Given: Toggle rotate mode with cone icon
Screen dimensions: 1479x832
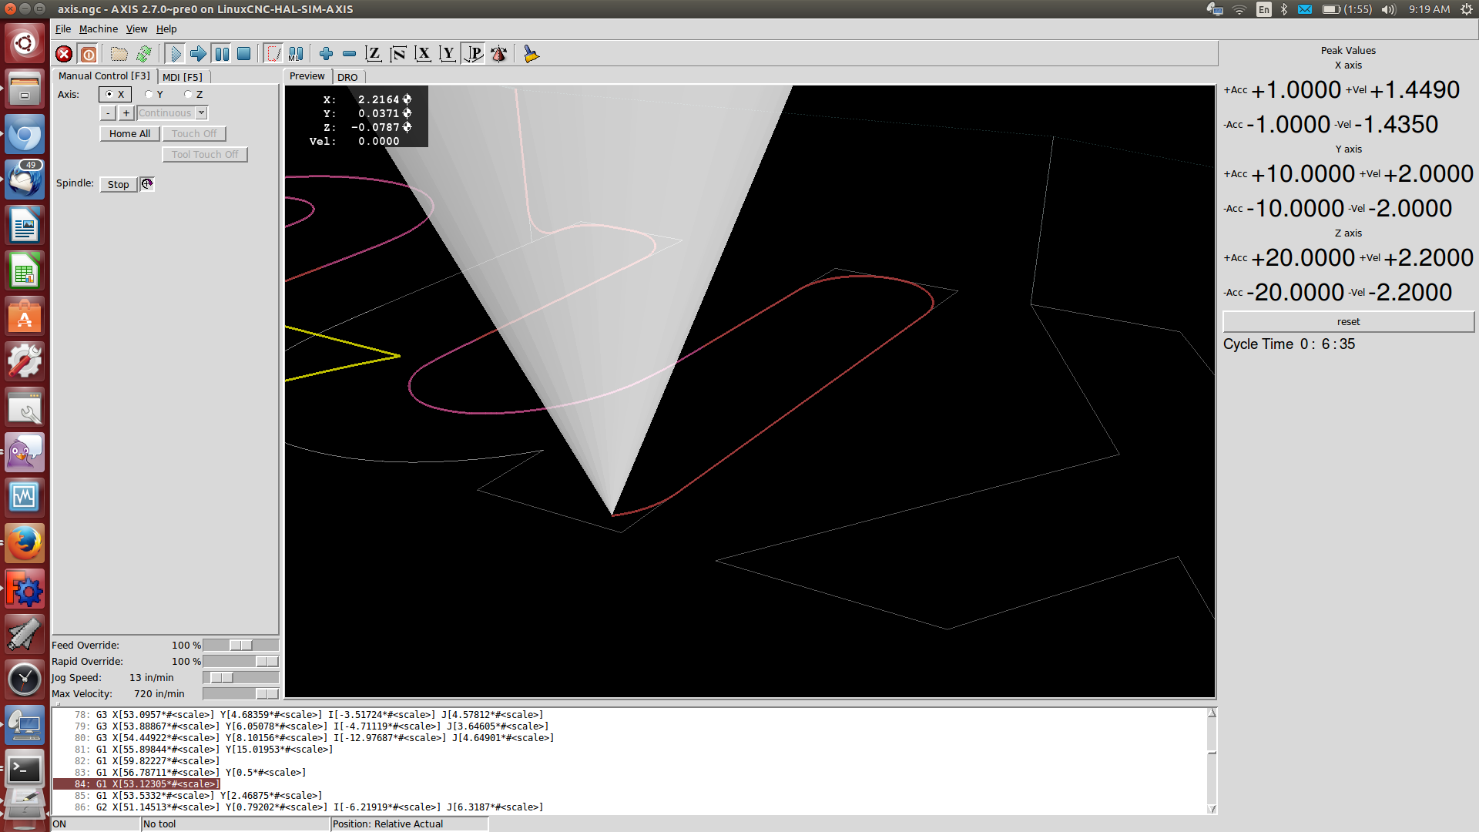Looking at the screenshot, I should click(x=499, y=54).
